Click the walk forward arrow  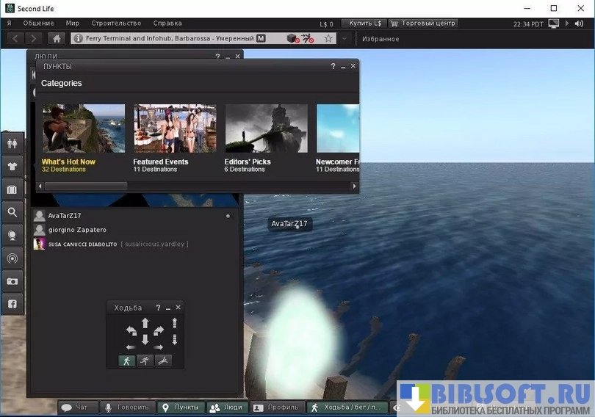(145, 323)
